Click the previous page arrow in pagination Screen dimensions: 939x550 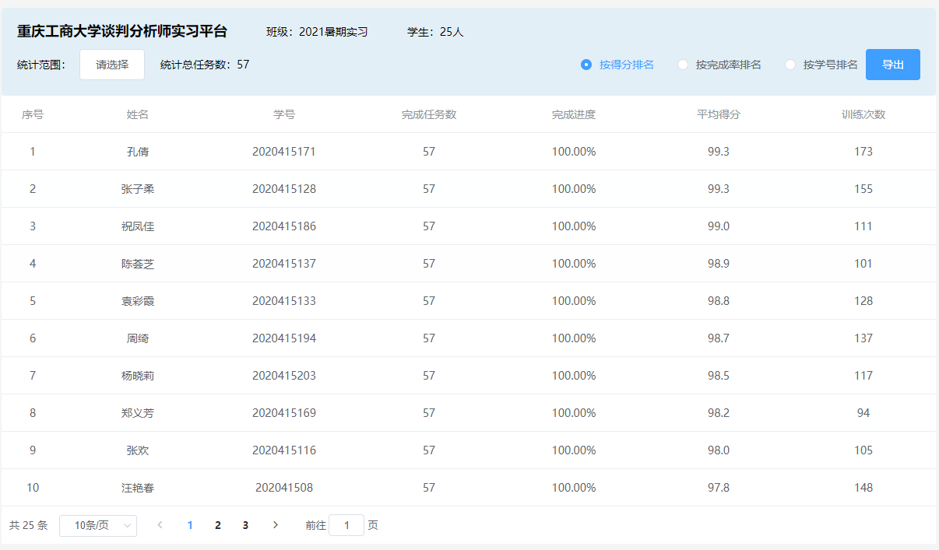[160, 525]
